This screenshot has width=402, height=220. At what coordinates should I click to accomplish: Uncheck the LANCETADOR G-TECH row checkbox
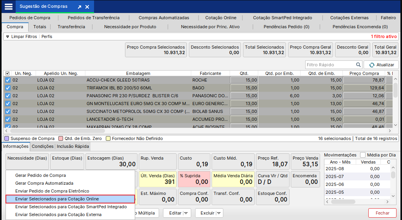tap(8, 119)
